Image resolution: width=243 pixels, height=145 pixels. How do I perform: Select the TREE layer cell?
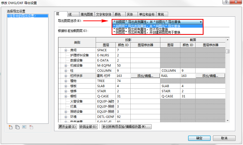[x=106, y=81]
